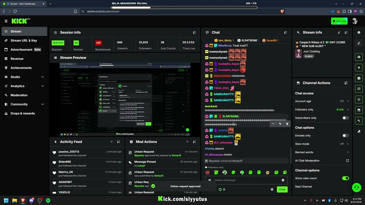The width and height of the screenshot is (365, 205).
Task: Pin the ELPATRONE chat message
Action: coord(280,124)
